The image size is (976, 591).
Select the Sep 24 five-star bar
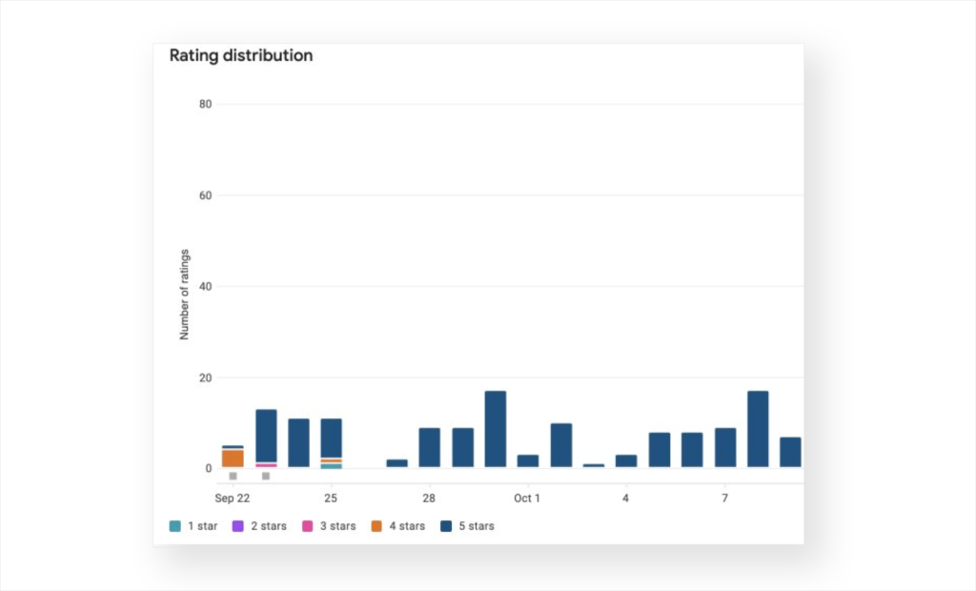(x=298, y=443)
